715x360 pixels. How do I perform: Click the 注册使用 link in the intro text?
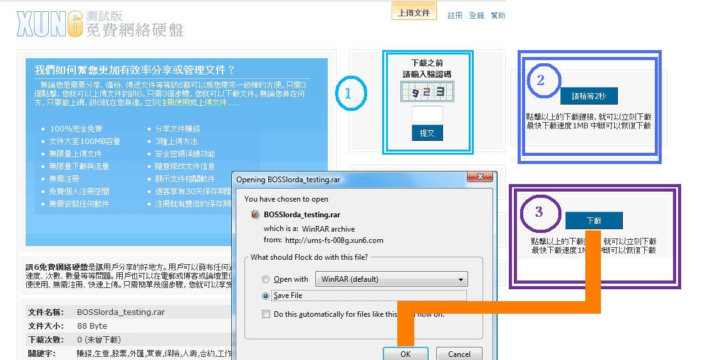[175, 103]
